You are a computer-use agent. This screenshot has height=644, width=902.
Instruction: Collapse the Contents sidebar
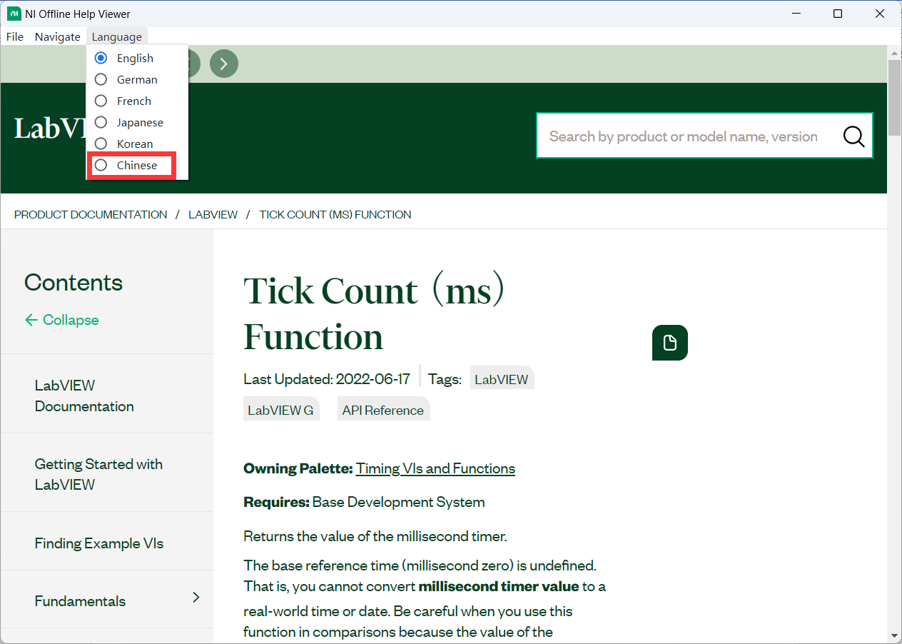[62, 320]
